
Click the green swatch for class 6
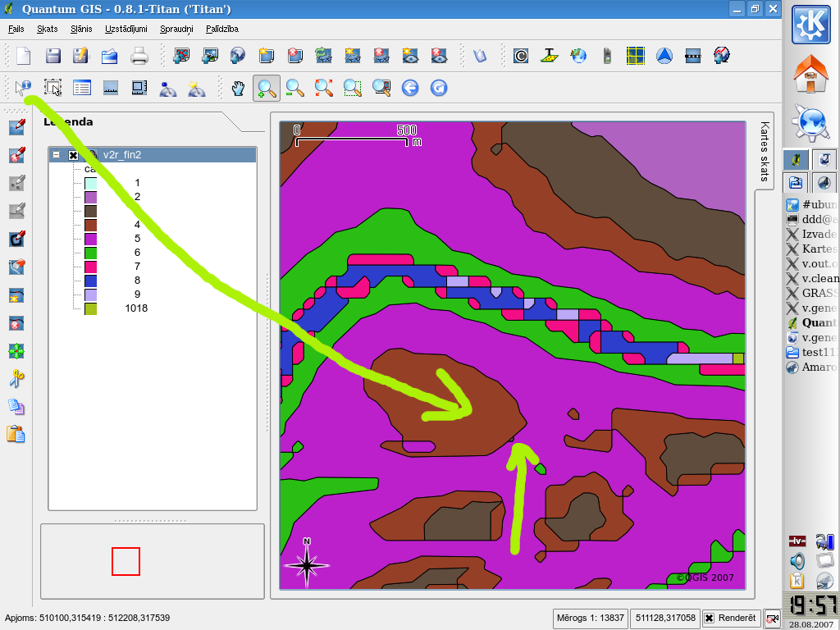click(x=90, y=253)
